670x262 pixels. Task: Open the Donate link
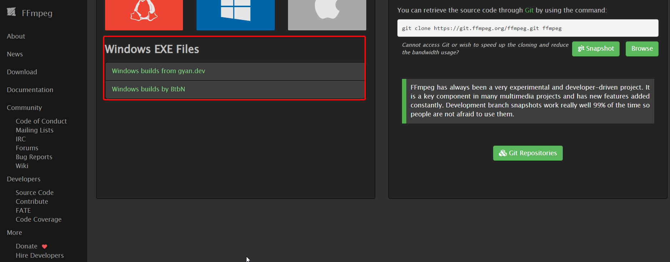(26, 246)
